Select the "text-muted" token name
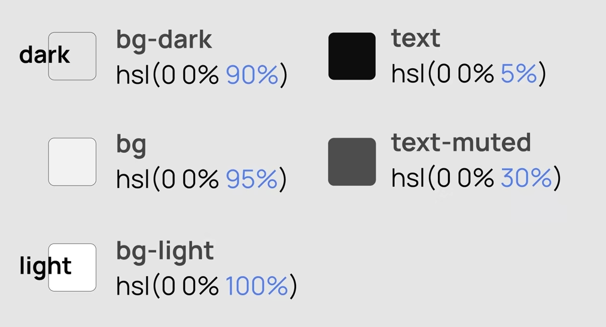This screenshot has height=327, width=606. (461, 143)
